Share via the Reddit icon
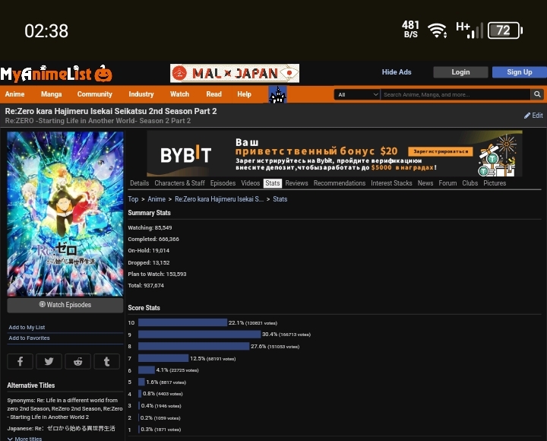 click(x=77, y=362)
